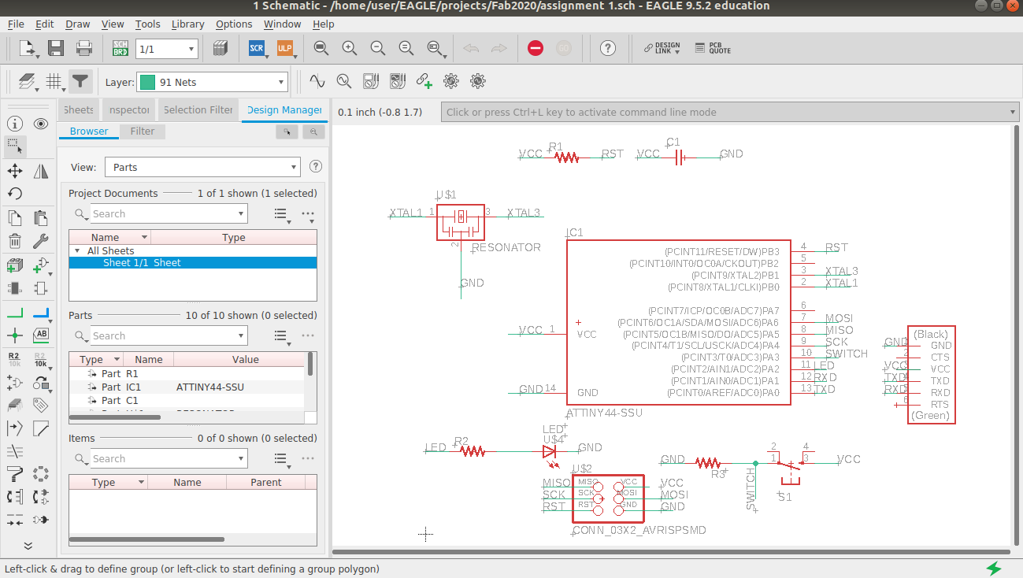
Task: Expand more tools chevron at sidebar bottom
Action: tap(28, 546)
